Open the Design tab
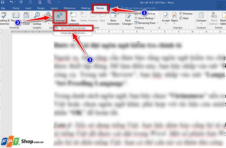Image resolution: width=226 pixels, height=148 pixels. [x=41, y=8]
